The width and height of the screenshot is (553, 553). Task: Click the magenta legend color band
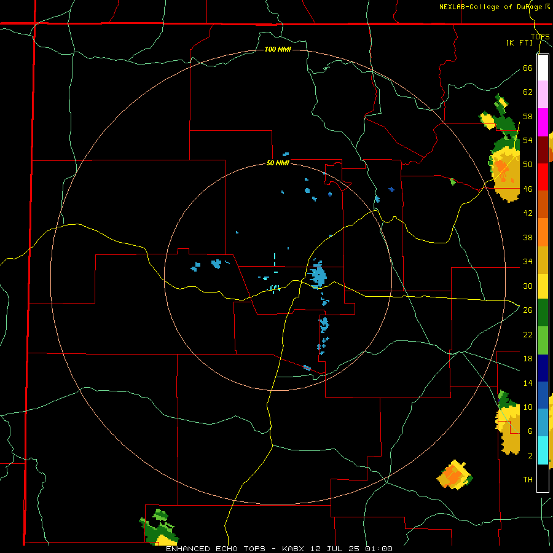coord(543,122)
